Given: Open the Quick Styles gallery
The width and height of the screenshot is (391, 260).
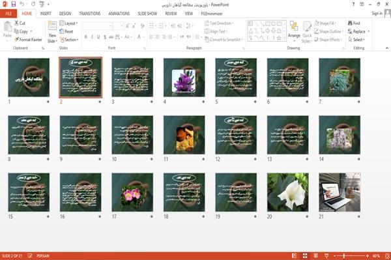Looking at the screenshot, I should click(x=307, y=32).
